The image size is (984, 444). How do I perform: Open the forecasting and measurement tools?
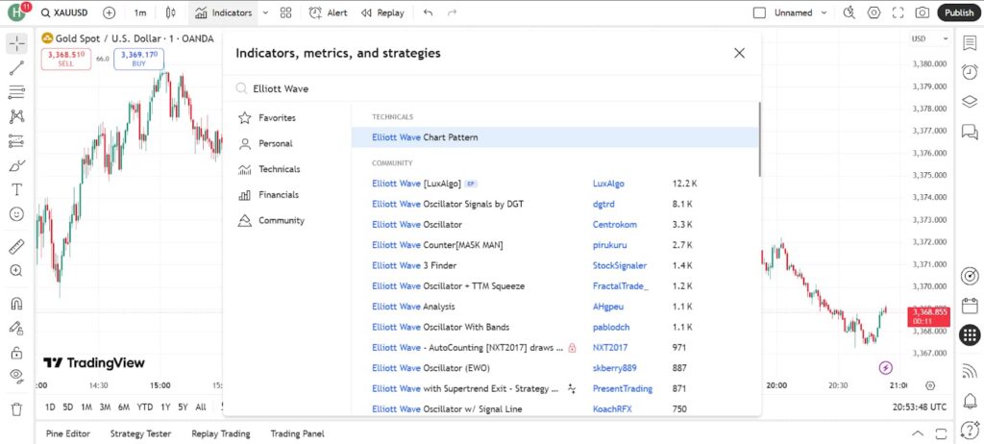coord(16,141)
